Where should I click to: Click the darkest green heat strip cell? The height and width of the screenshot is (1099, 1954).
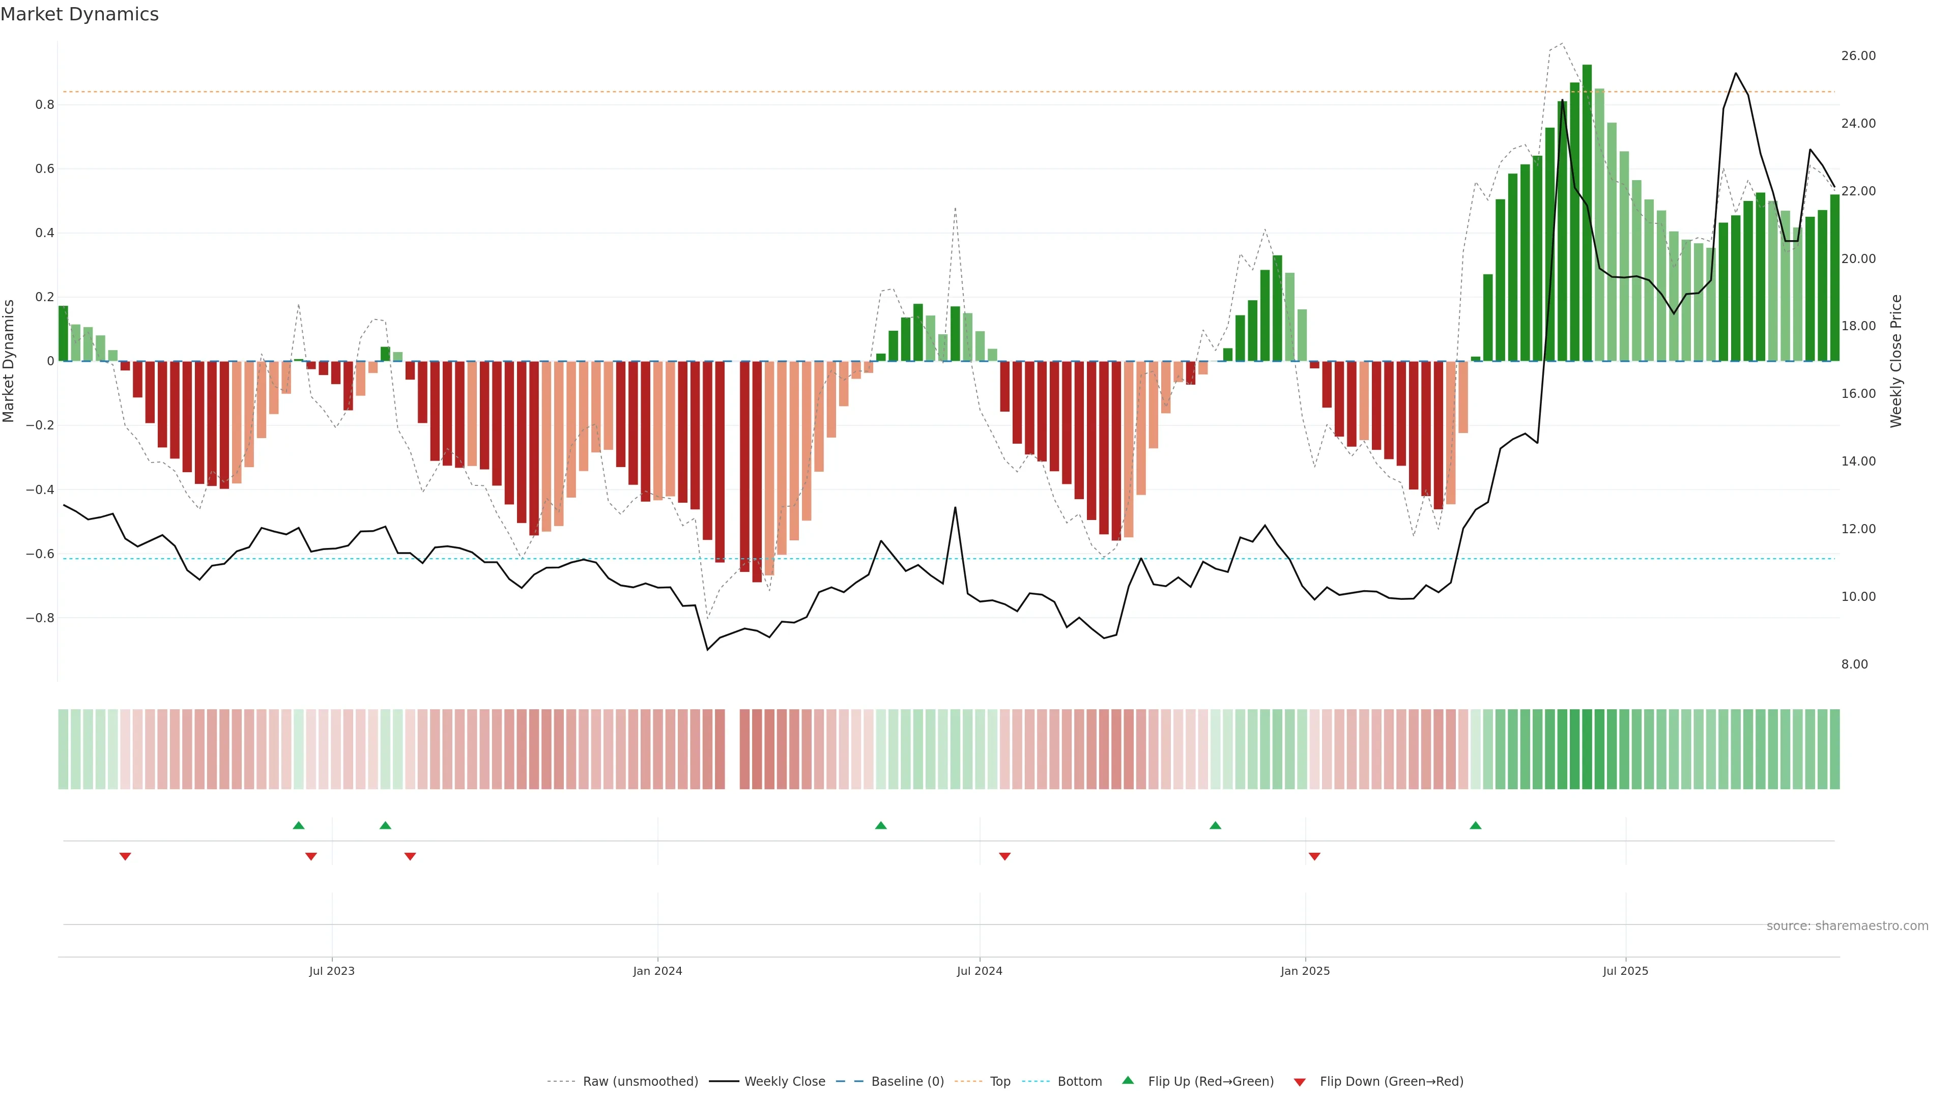pyautogui.click(x=1587, y=748)
